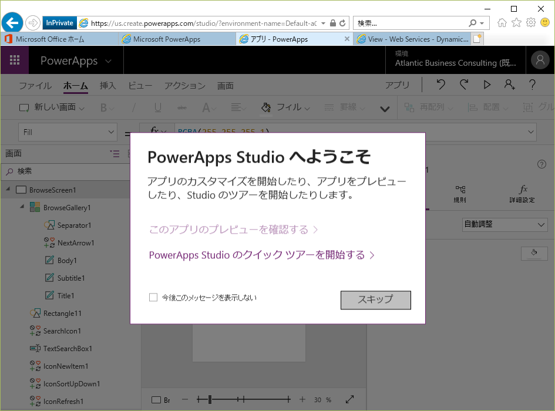Screen dimensions: 555x411
Task: Click the browser address bar URL
Action: [x=204, y=23]
